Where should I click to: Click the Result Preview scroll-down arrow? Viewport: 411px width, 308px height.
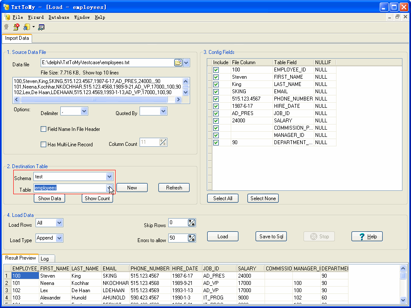pos(403,300)
